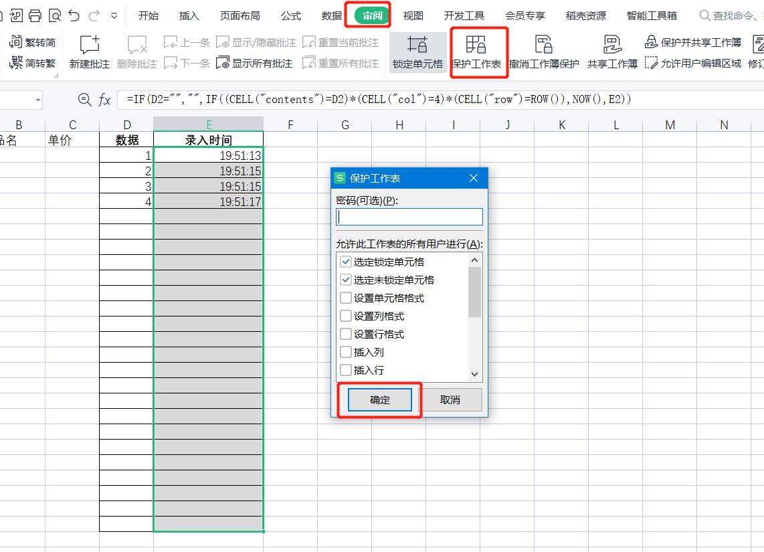The width and height of the screenshot is (764, 552).
Task: Create a comment with 新建批注
Action: click(x=88, y=52)
